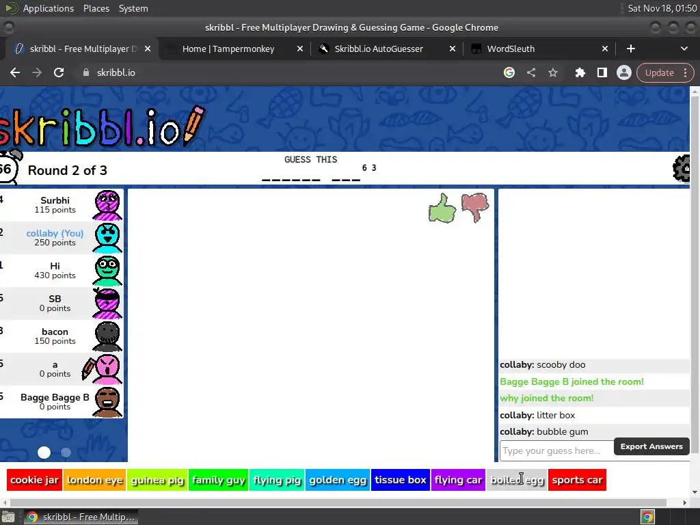
Task: Go back in Chrome
Action: click(x=15, y=72)
